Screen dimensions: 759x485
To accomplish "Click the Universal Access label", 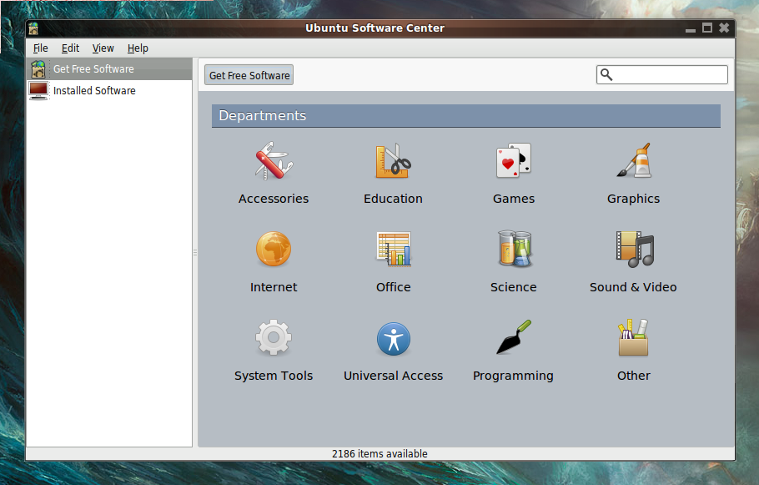I will (x=393, y=376).
